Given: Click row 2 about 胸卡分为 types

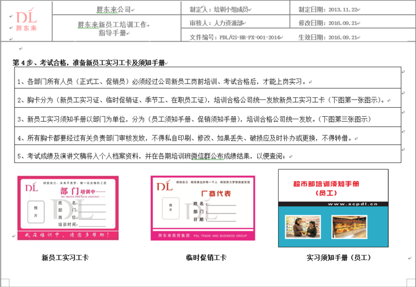Looking at the screenshot, I should [x=207, y=98].
